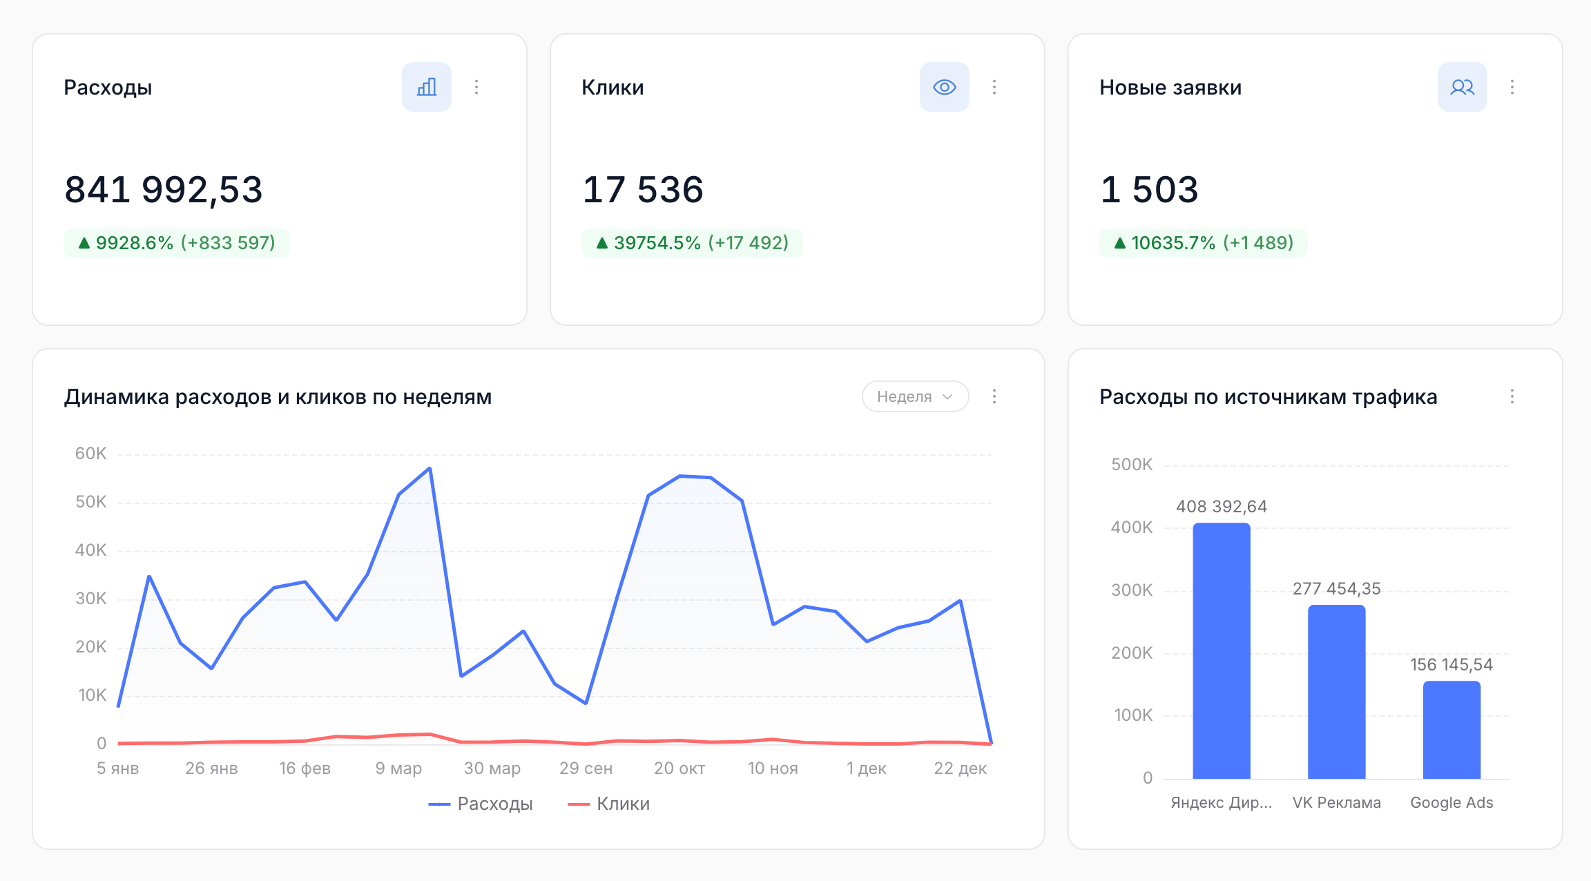The image size is (1591, 881).
Task: Click the 5 янв axis label
Action: coord(118,768)
